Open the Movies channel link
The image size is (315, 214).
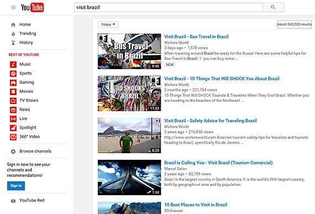tap(26, 91)
